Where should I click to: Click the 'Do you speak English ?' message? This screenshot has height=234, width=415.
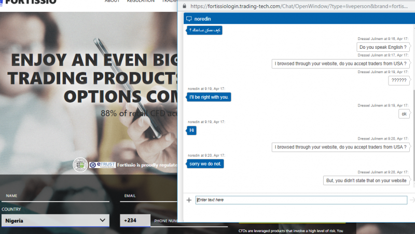click(383, 47)
